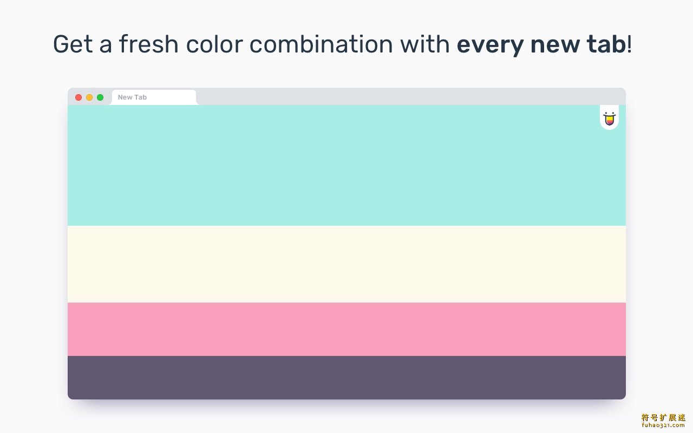Image resolution: width=693 pixels, height=433 pixels.
Task: Click the green maximize window dot
Action: [x=100, y=97]
